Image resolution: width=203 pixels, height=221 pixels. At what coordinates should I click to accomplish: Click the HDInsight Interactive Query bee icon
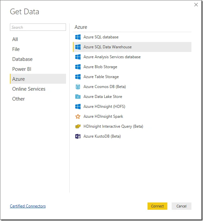(x=78, y=126)
